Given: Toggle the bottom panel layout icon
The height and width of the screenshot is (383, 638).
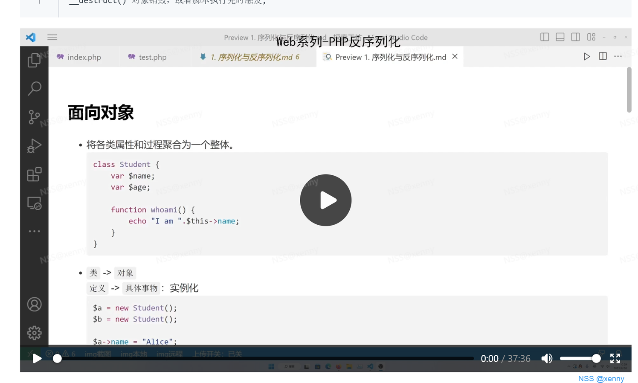Looking at the screenshot, I should (x=560, y=37).
